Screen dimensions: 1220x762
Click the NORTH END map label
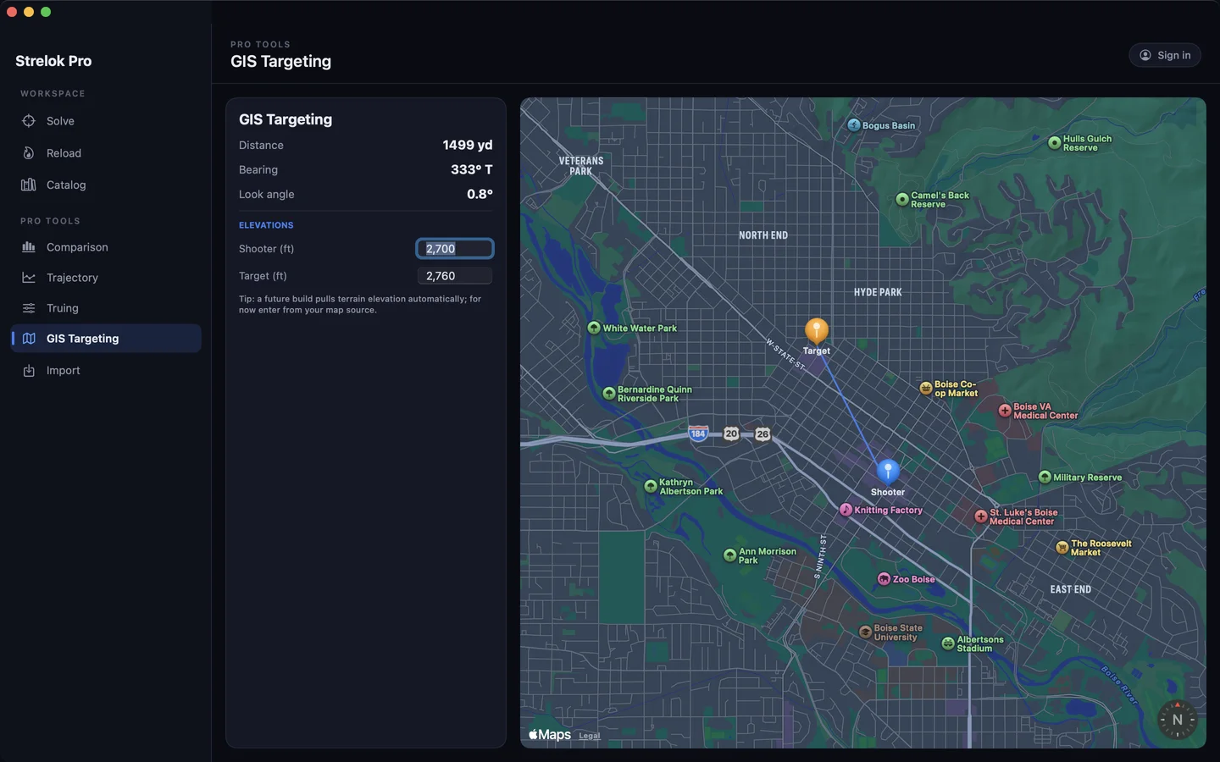click(x=763, y=235)
